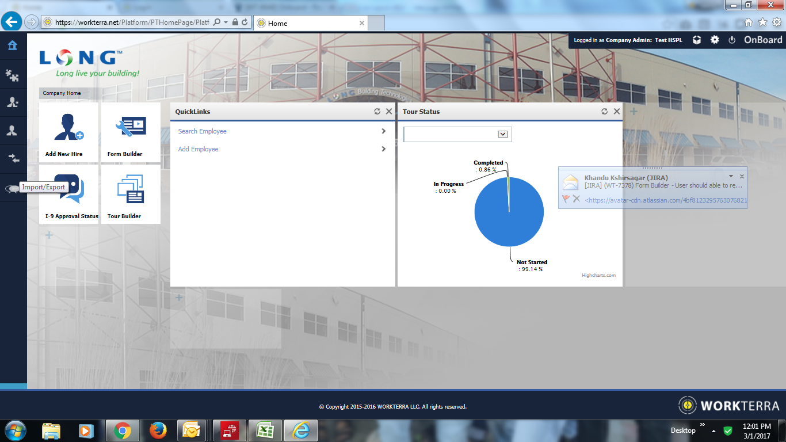Screen dimensions: 786x442
Task: Select the Home browser tab
Action: click(x=311, y=23)
